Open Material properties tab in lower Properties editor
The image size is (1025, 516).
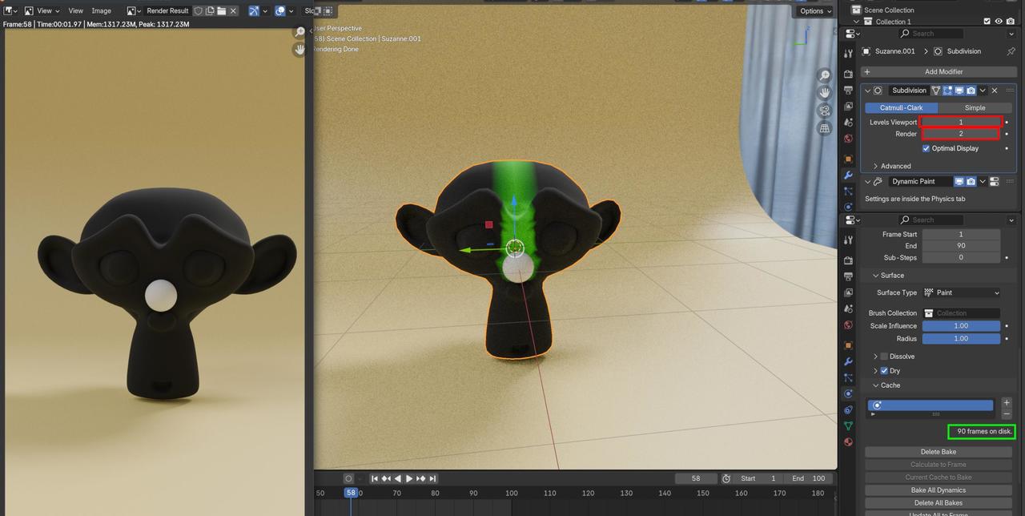click(x=848, y=441)
